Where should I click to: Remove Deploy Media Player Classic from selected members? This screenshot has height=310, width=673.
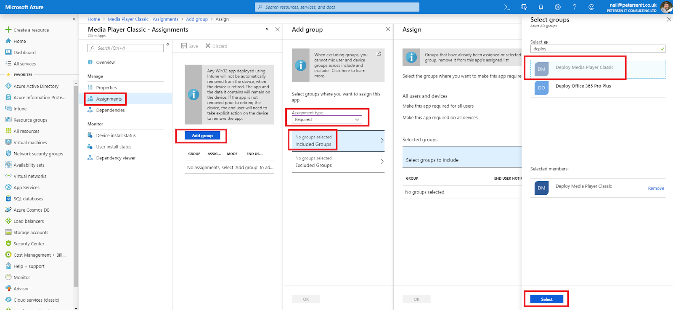pos(656,188)
